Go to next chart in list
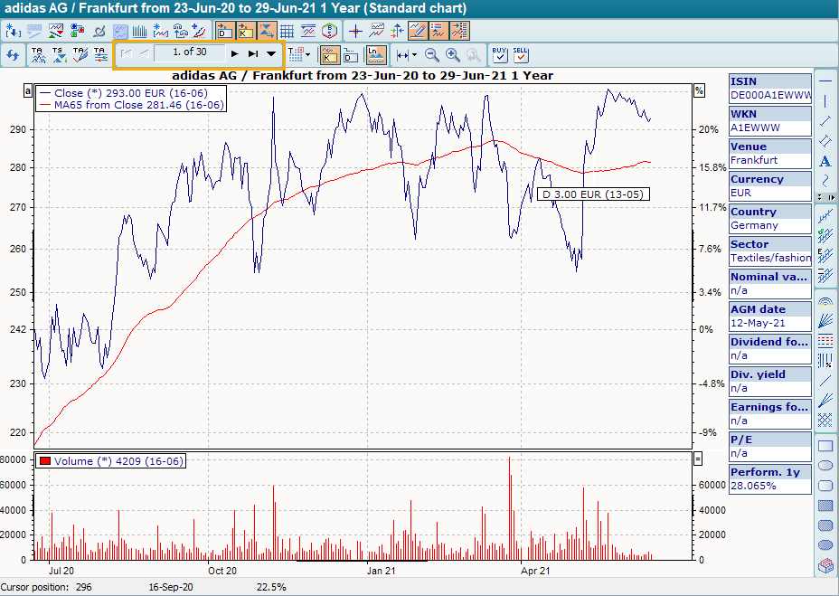Image resolution: width=839 pixels, height=596 pixels. click(235, 53)
